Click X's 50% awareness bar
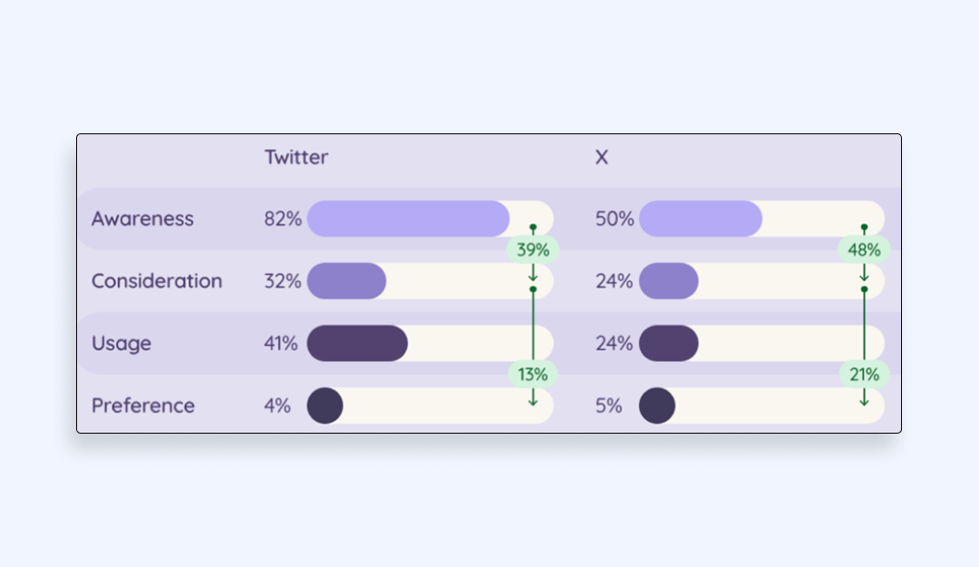This screenshot has width=979, height=567. tap(701, 218)
